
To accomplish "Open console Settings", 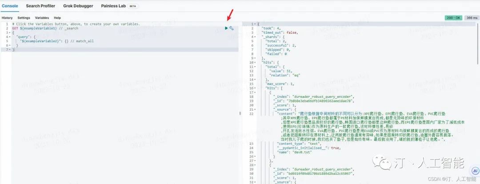I will coord(24,18).
